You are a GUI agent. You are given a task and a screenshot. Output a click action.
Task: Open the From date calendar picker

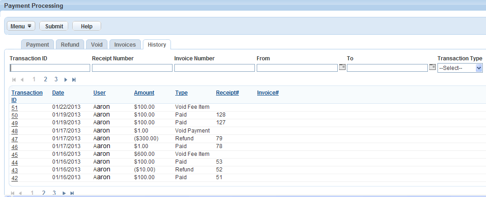341,67
